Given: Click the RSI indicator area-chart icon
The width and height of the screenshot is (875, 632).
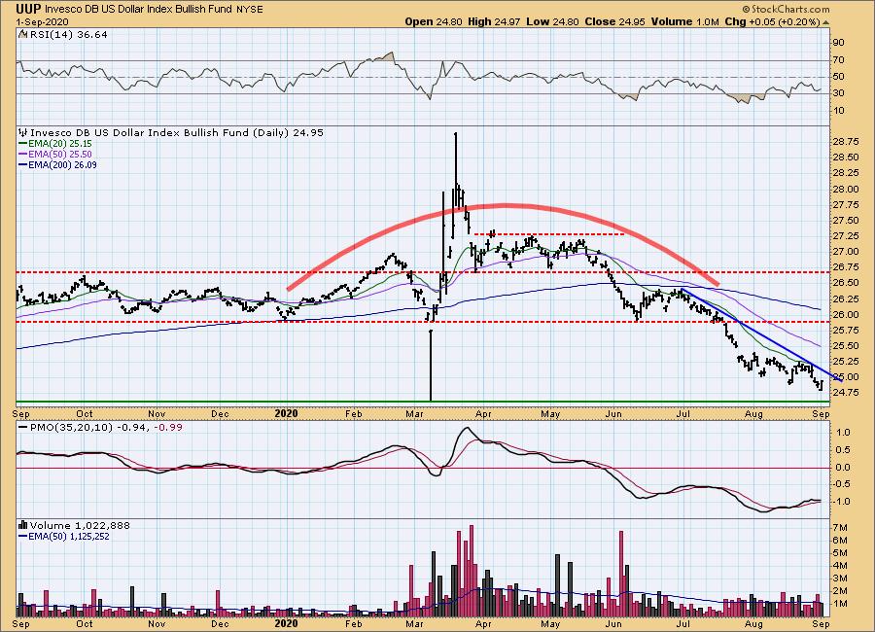Looking at the screenshot, I should pos(22,34).
